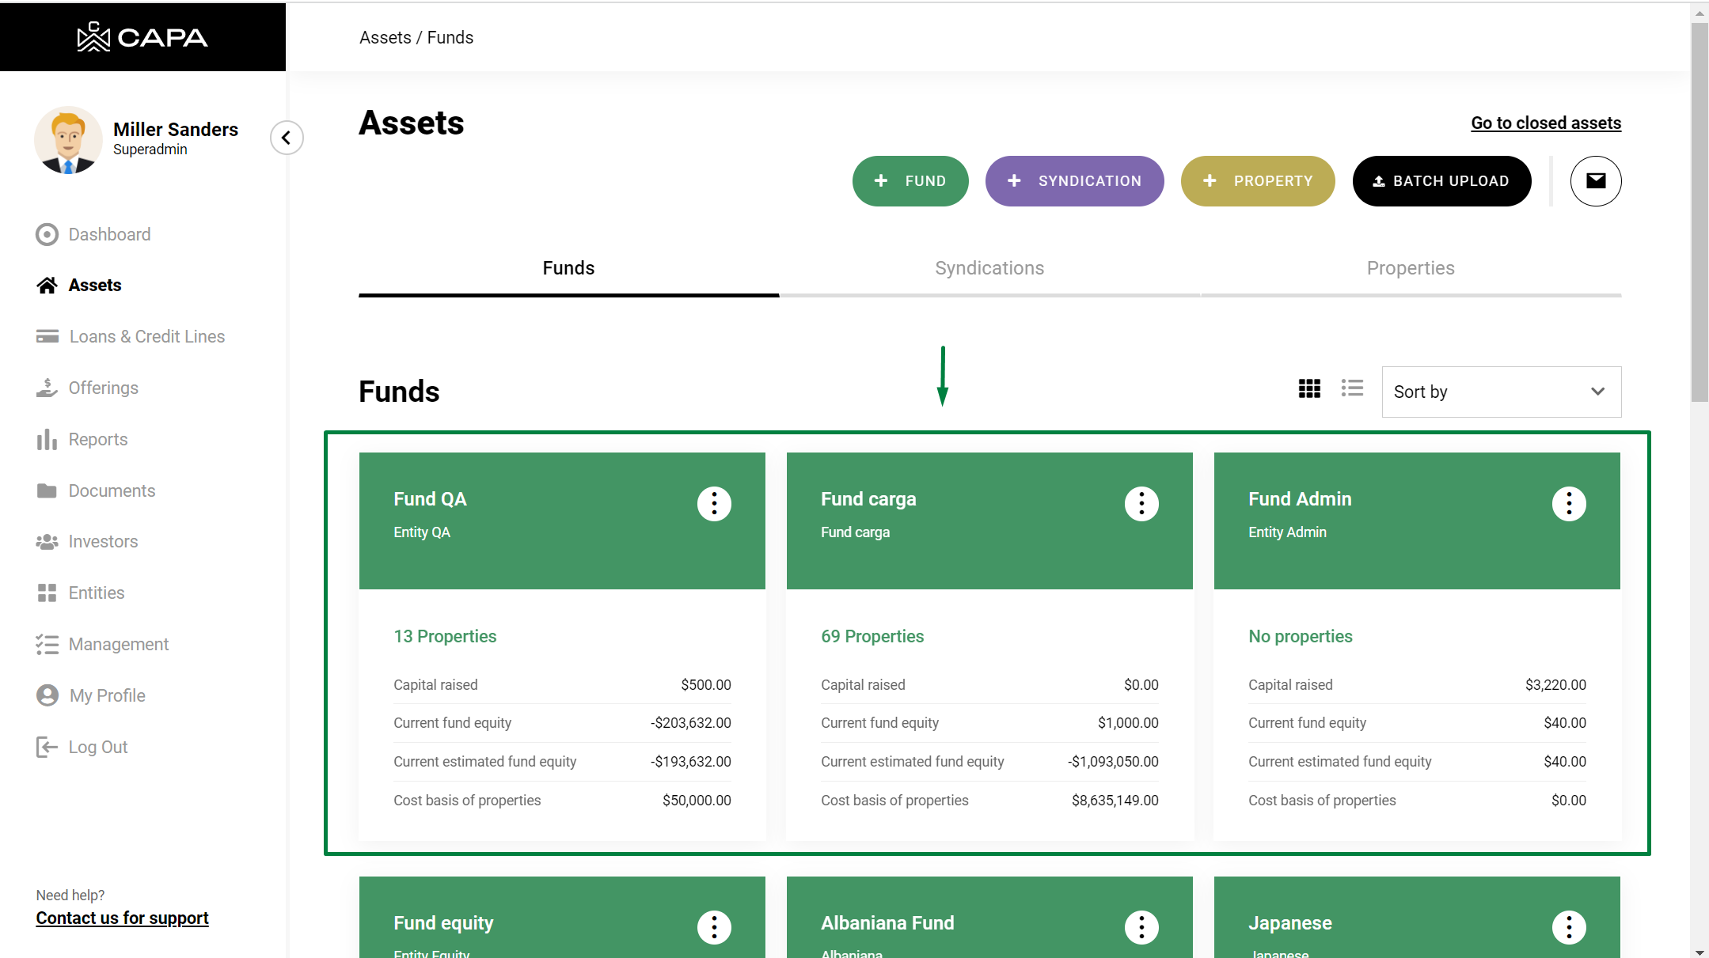Click the green add Fund button
1709x958 pixels.
tap(910, 181)
